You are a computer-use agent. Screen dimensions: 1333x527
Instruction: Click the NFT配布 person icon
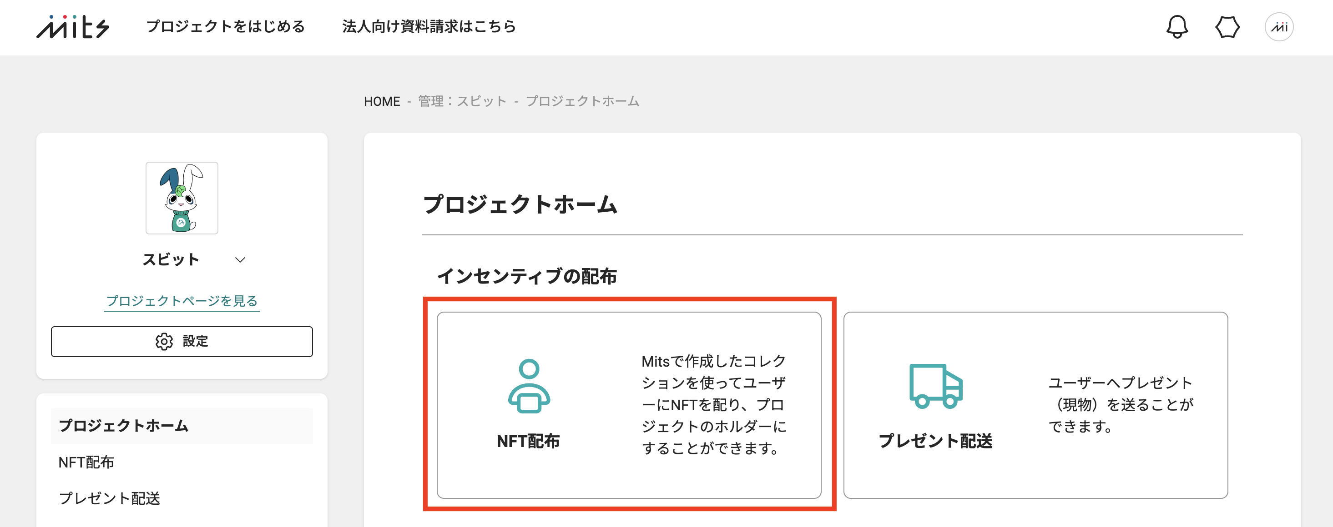click(529, 386)
